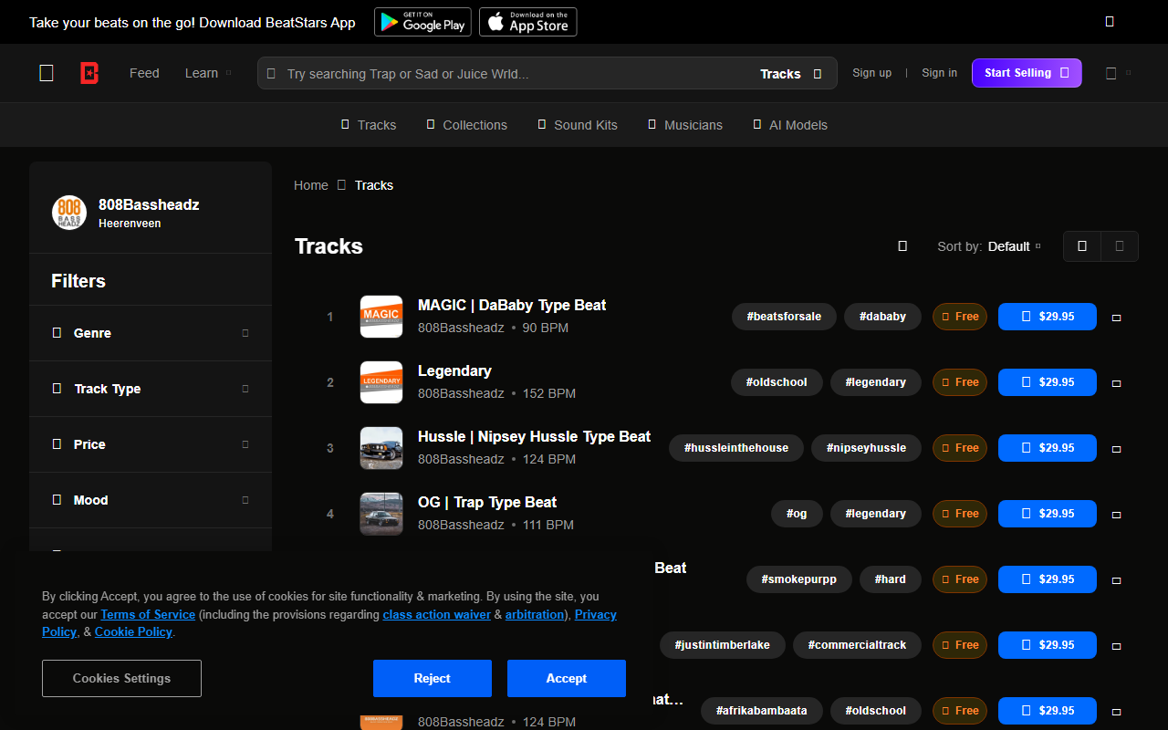Screen dimensions: 1168x730
Task: Add Hussle beat to cart $29.95
Action: pos(1048,448)
